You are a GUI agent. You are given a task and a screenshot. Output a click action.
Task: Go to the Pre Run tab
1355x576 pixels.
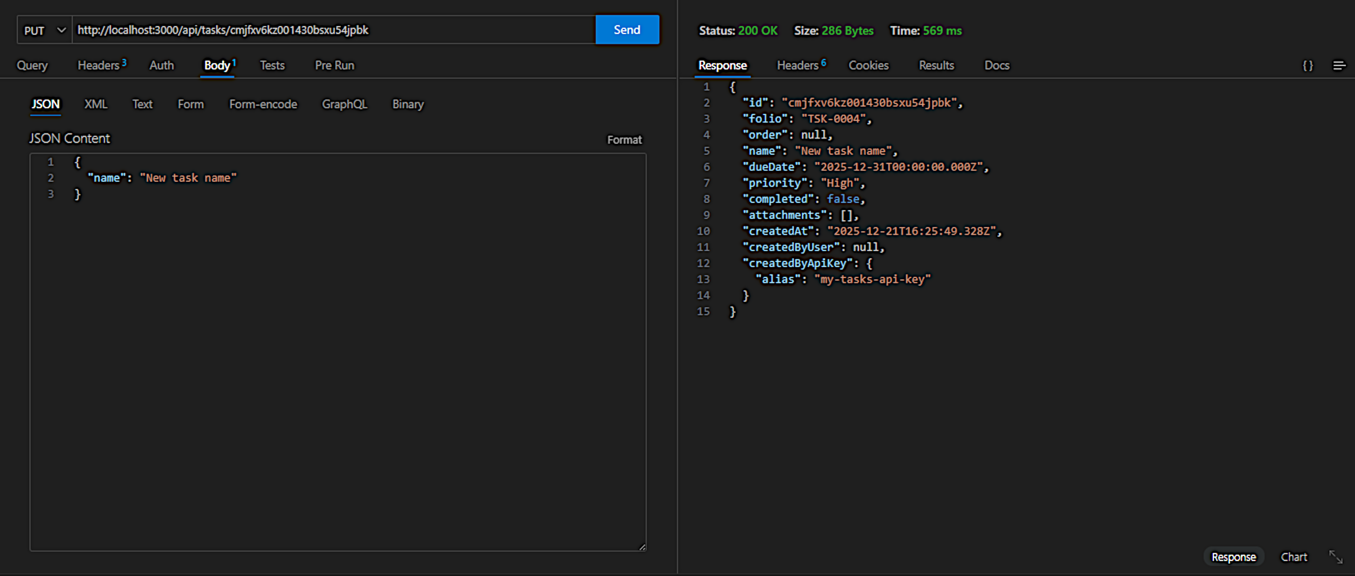[x=335, y=66]
